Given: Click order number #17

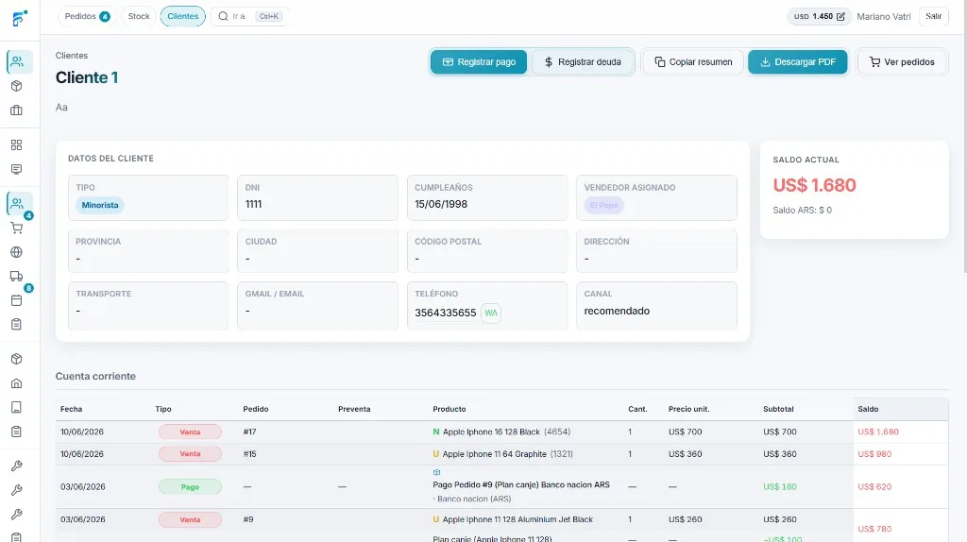Looking at the screenshot, I should 249,432.
